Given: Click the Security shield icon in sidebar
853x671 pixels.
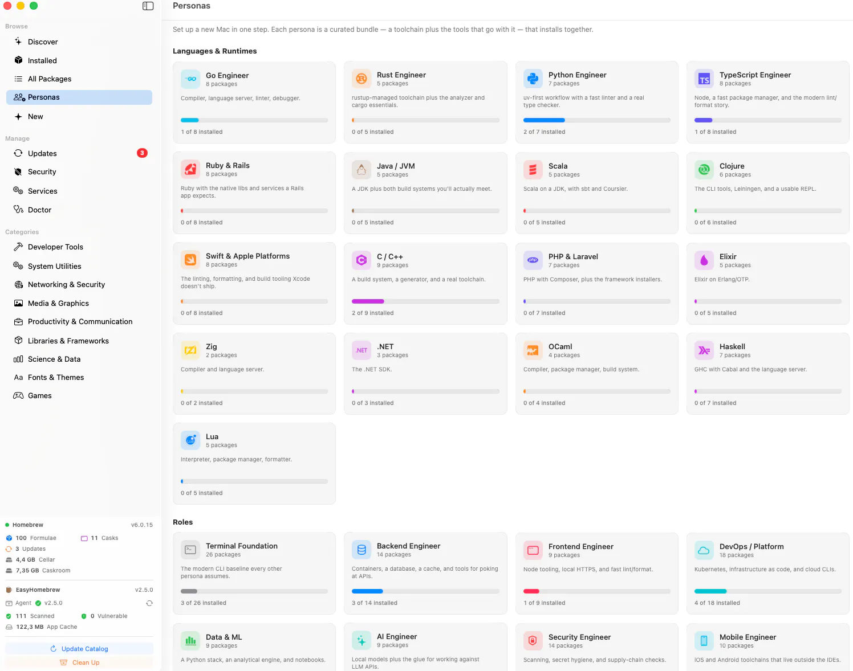Looking at the screenshot, I should coord(18,171).
